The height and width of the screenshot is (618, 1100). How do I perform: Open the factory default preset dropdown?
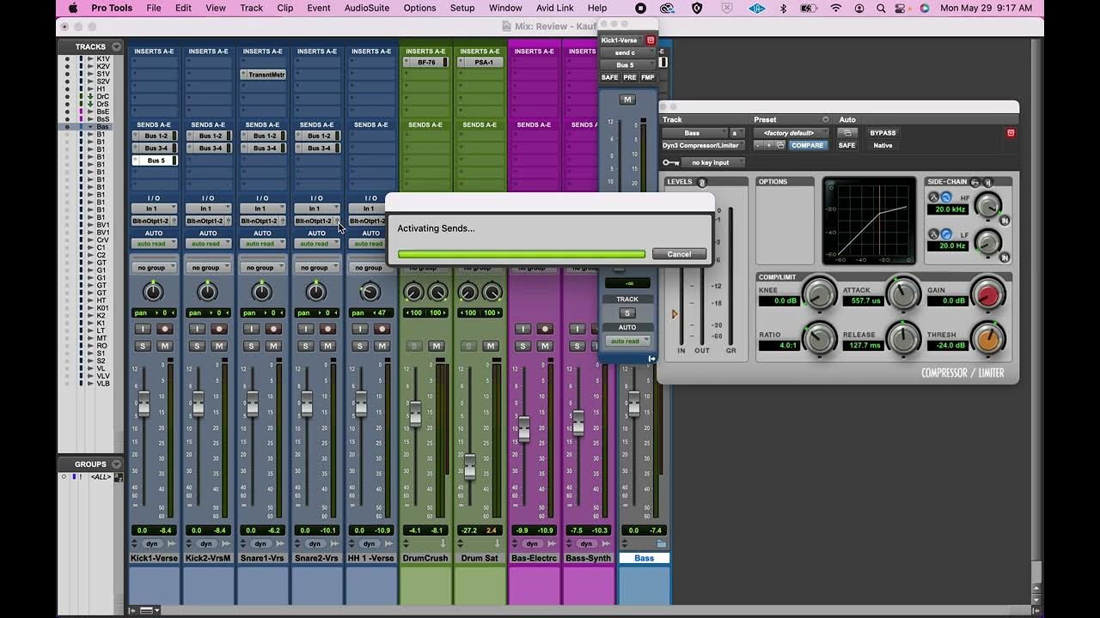pyautogui.click(x=791, y=133)
